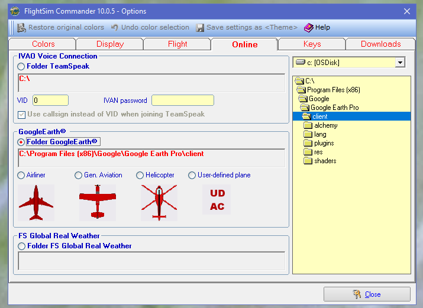Click the IVAN password input field
Viewport: 423px width, 308px height.
click(182, 100)
